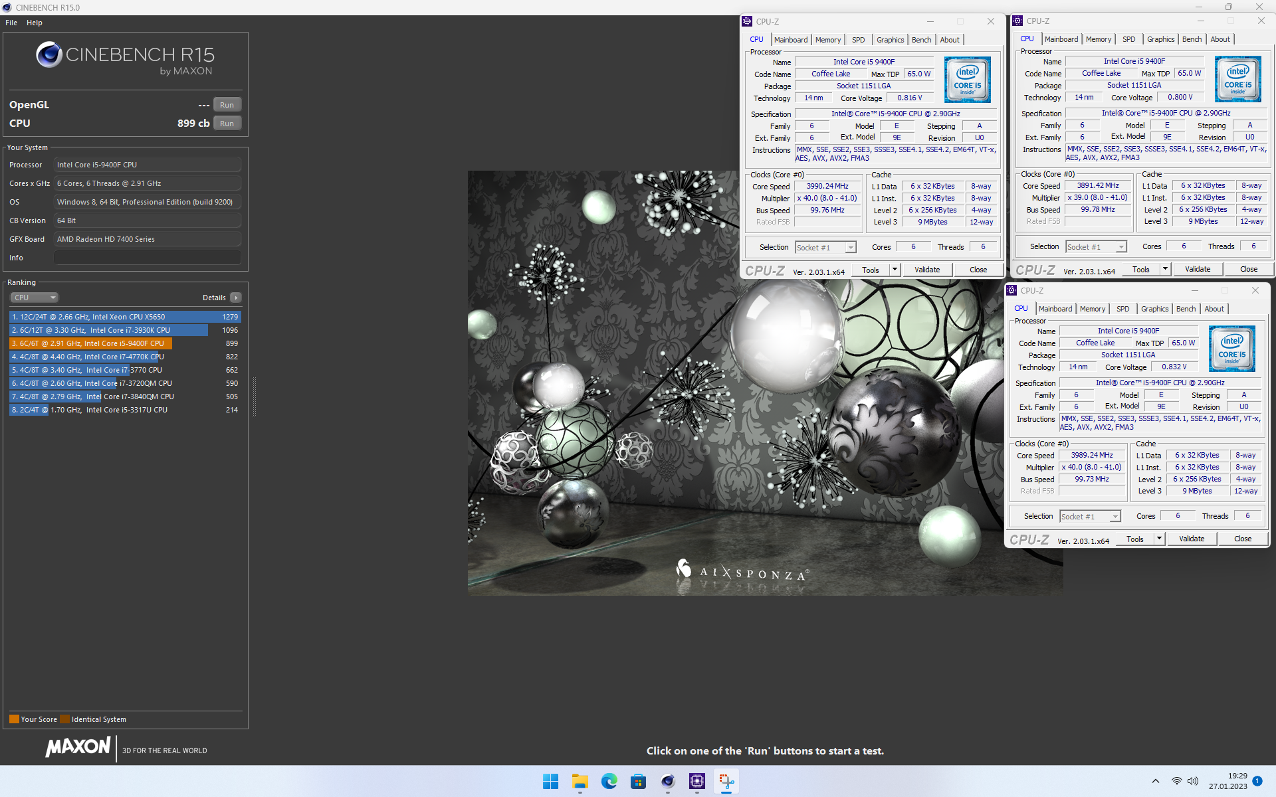This screenshot has height=797, width=1276.
Task: Click Intel Core i5 logo in bottom CPU-Z
Action: [x=1232, y=349]
